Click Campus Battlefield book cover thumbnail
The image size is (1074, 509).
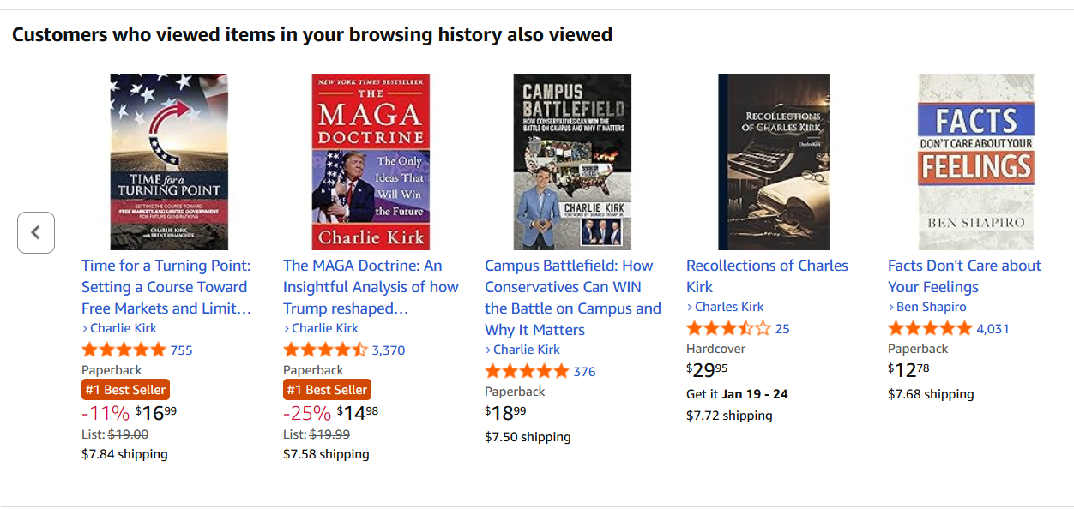tap(572, 162)
